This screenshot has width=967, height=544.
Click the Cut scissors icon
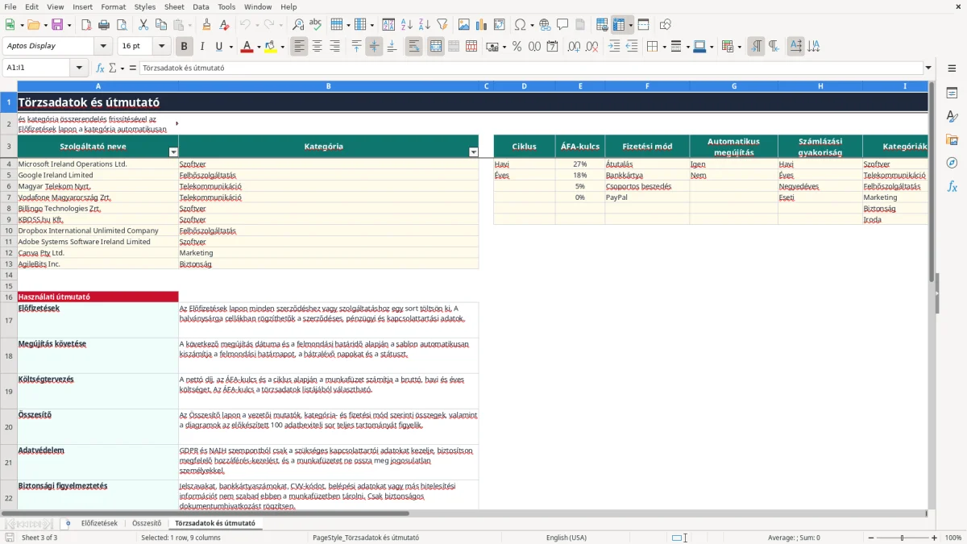click(x=143, y=25)
